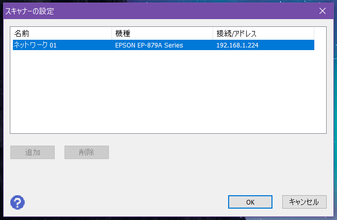Click the 追加 button
This screenshot has width=337, height=220.
click(x=33, y=152)
